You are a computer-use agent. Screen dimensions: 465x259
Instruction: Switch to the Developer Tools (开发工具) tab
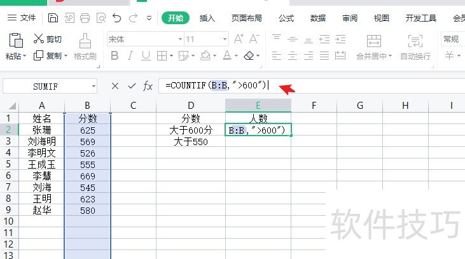421,18
